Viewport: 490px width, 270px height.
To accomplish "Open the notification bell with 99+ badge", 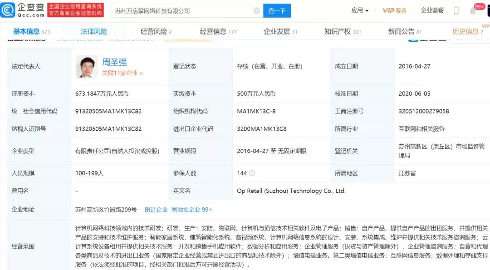I will [x=473, y=11].
